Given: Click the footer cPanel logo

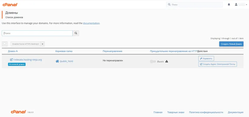Looking at the screenshot, I should click(18, 112).
